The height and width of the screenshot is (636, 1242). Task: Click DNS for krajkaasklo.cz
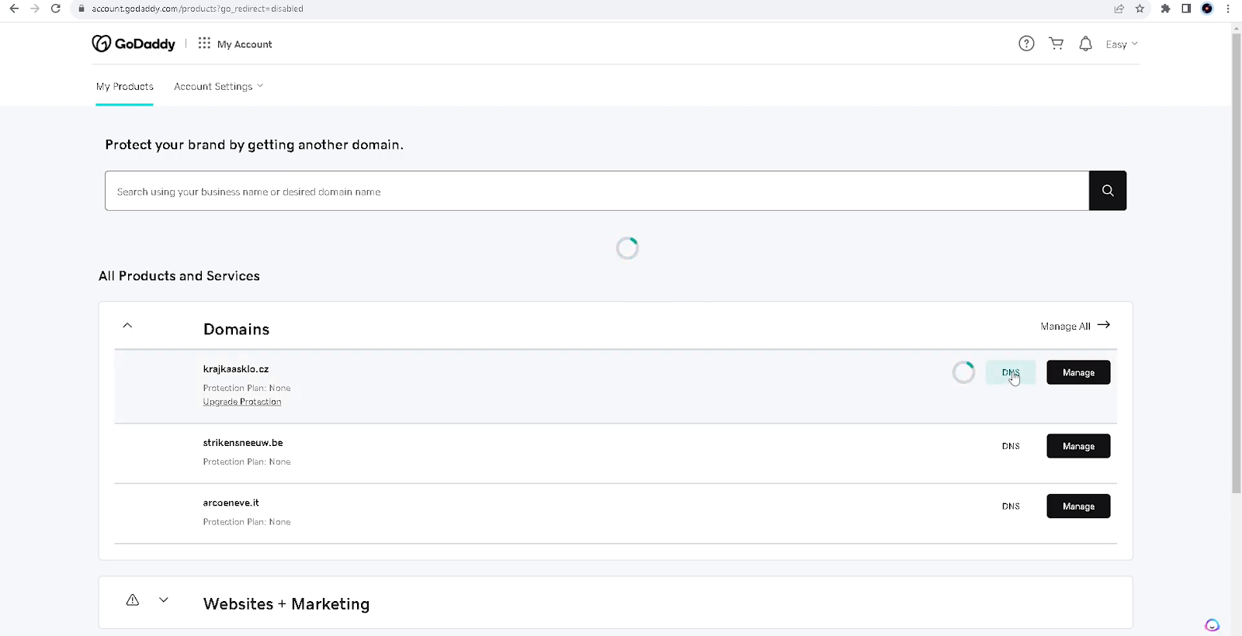click(x=1011, y=372)
